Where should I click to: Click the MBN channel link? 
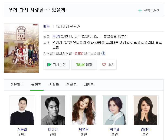pos(56,36)
